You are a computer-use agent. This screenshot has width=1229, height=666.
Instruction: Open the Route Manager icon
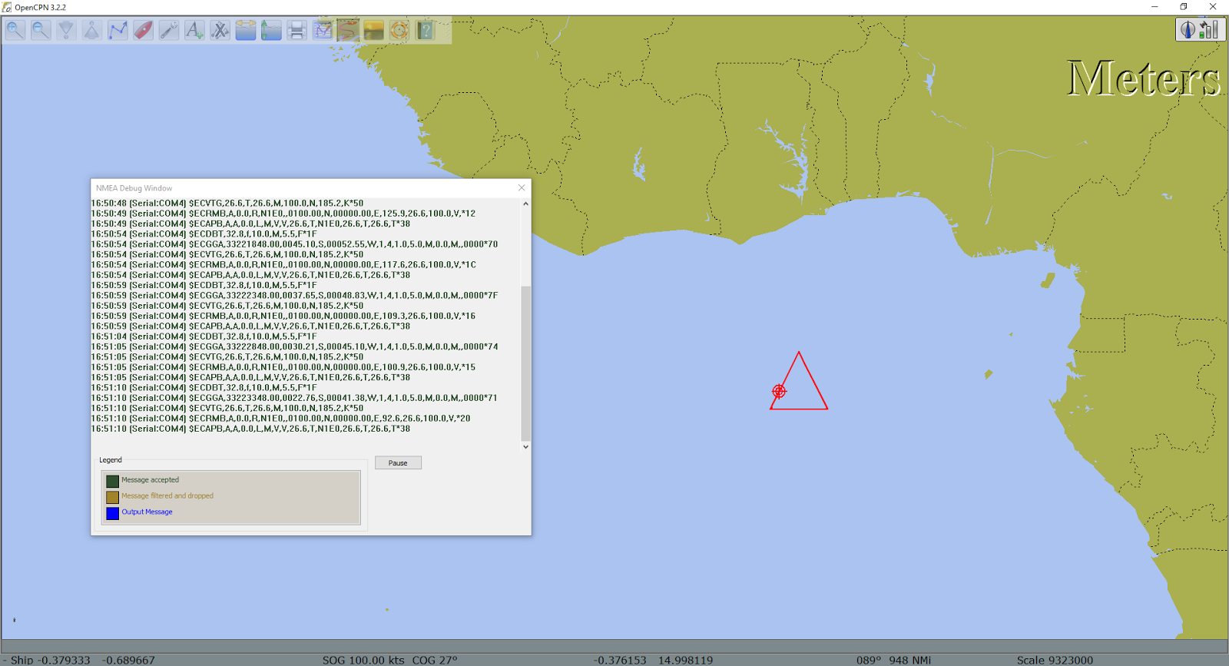coord(323,31)
